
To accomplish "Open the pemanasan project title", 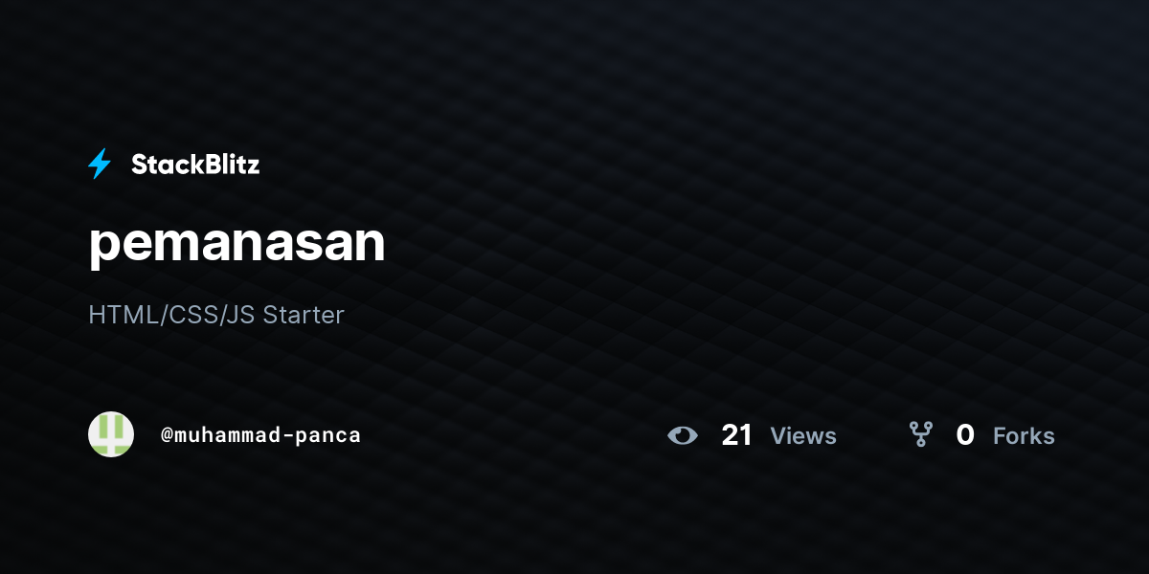I will [x=237, y=244].
